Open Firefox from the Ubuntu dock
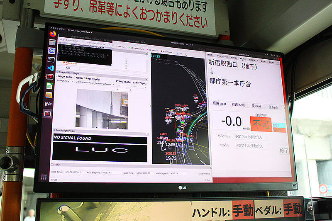 pos(53,34)
